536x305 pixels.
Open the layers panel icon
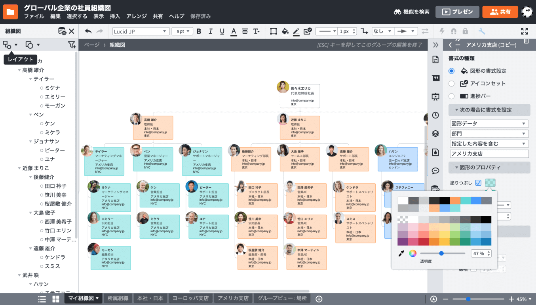pyautogui.click(x=435, y=134)
